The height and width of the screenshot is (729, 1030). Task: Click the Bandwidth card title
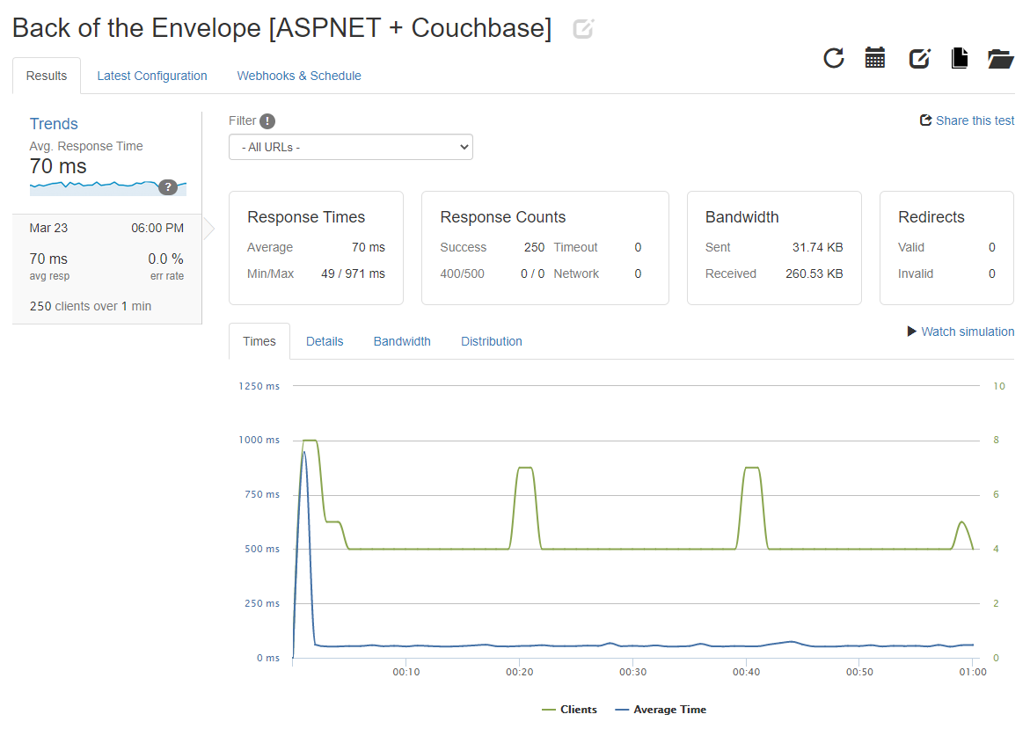coord(741,216)
